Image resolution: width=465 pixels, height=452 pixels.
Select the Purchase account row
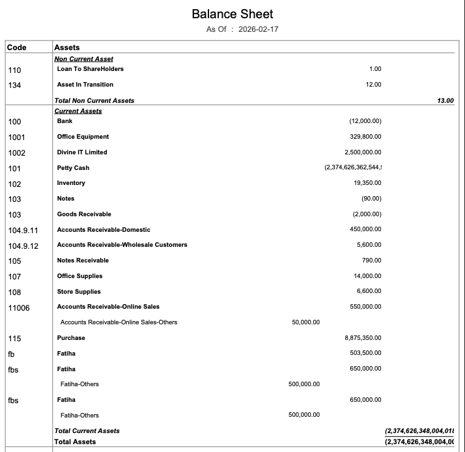[71, 338]
